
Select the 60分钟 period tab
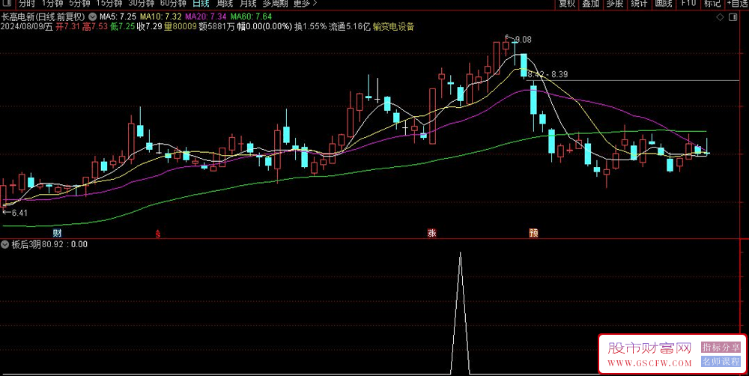[x=173, y=3]
